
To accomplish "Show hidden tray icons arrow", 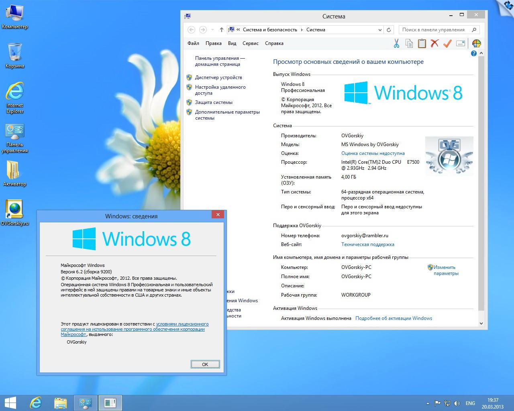I will (428, 403).
